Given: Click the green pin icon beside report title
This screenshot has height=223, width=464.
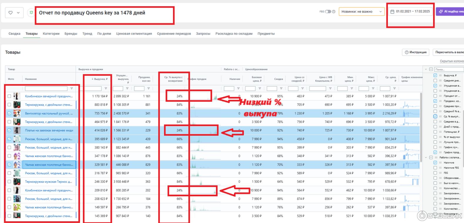Looking at the screenshot, I should [31, 13].
